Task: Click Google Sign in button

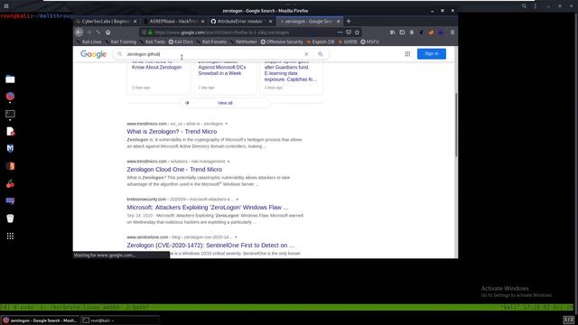Action: 432,54
